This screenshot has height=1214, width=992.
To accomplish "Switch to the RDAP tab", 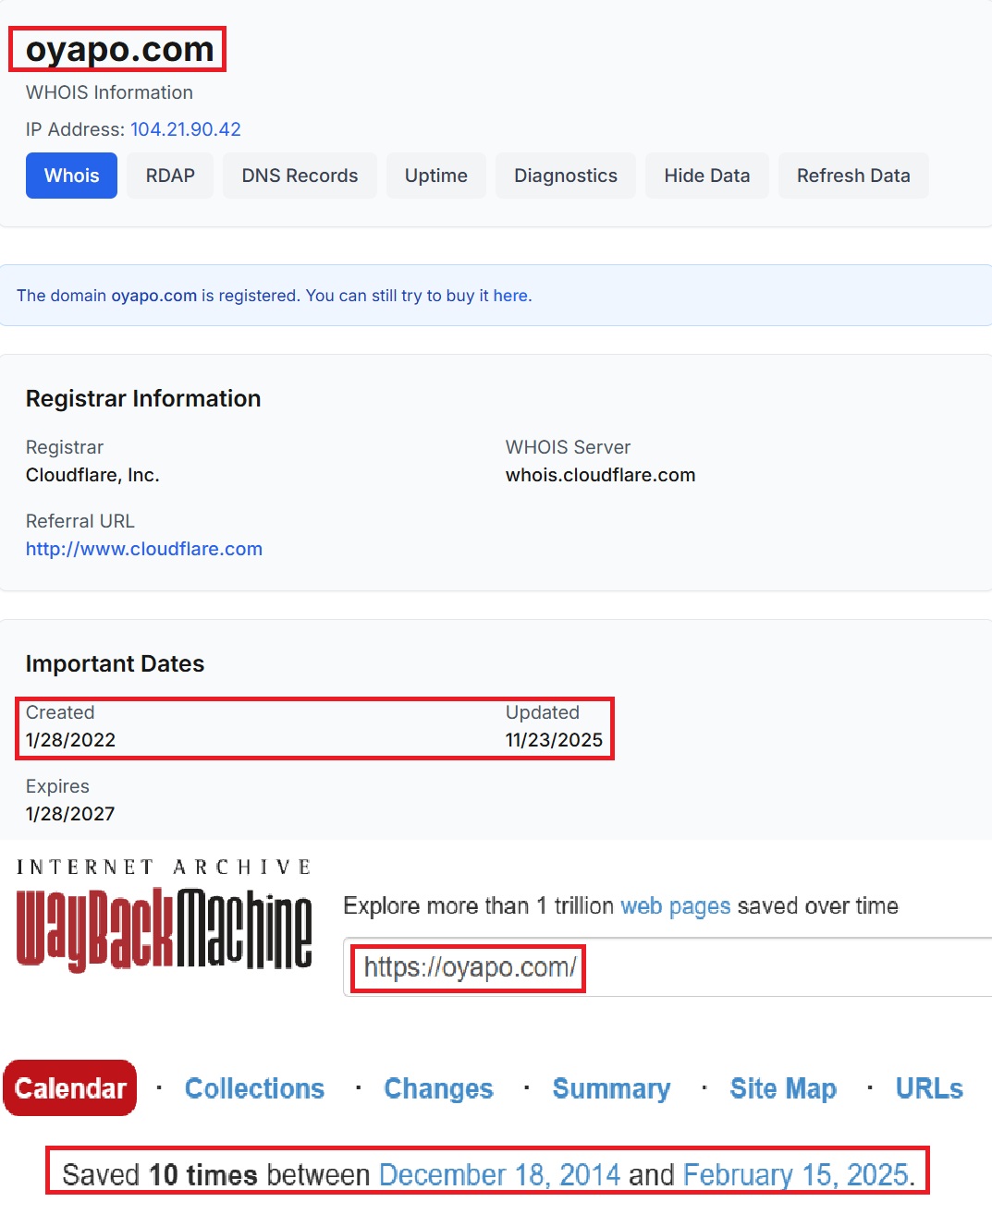I will click(170, 176).
